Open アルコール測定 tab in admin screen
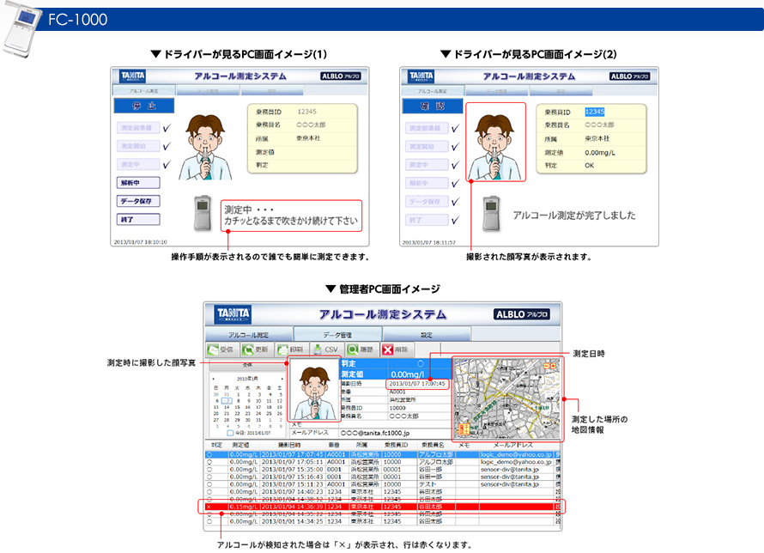The image size is (764, 553). click(248, 335)
